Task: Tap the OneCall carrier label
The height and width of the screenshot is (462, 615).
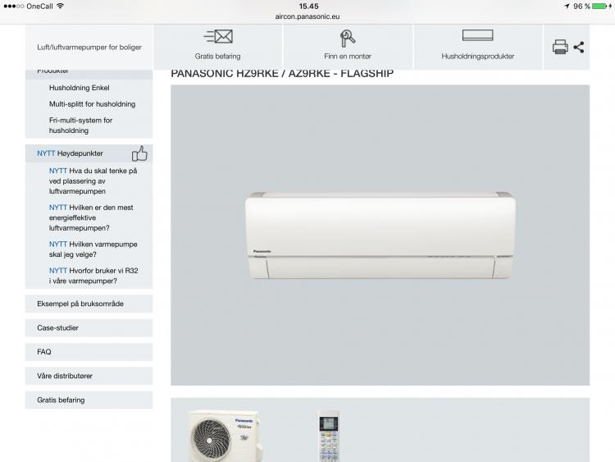Action: pos(39,7)
